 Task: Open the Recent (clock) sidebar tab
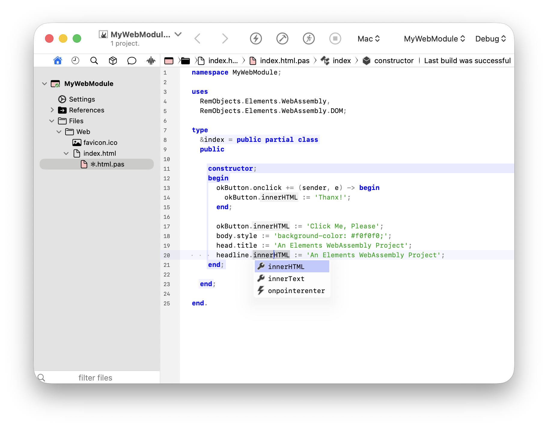(75, 60)
